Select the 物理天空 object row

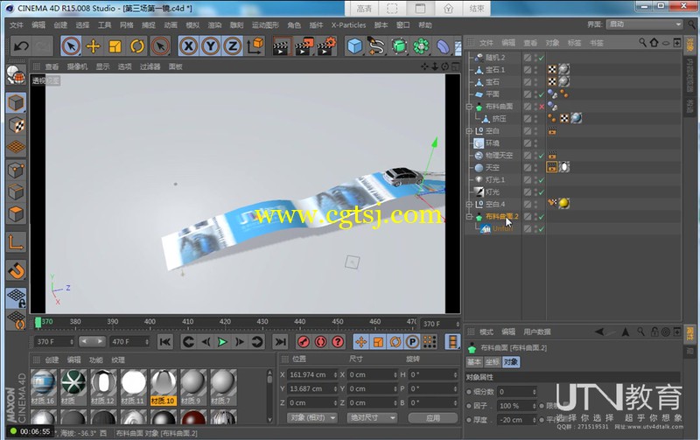pos(499,156)
